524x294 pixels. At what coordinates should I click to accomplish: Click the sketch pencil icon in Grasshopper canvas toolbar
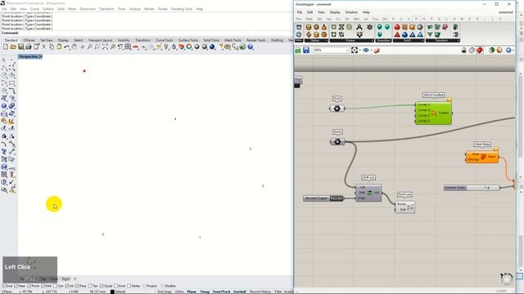tap(377, 51)
